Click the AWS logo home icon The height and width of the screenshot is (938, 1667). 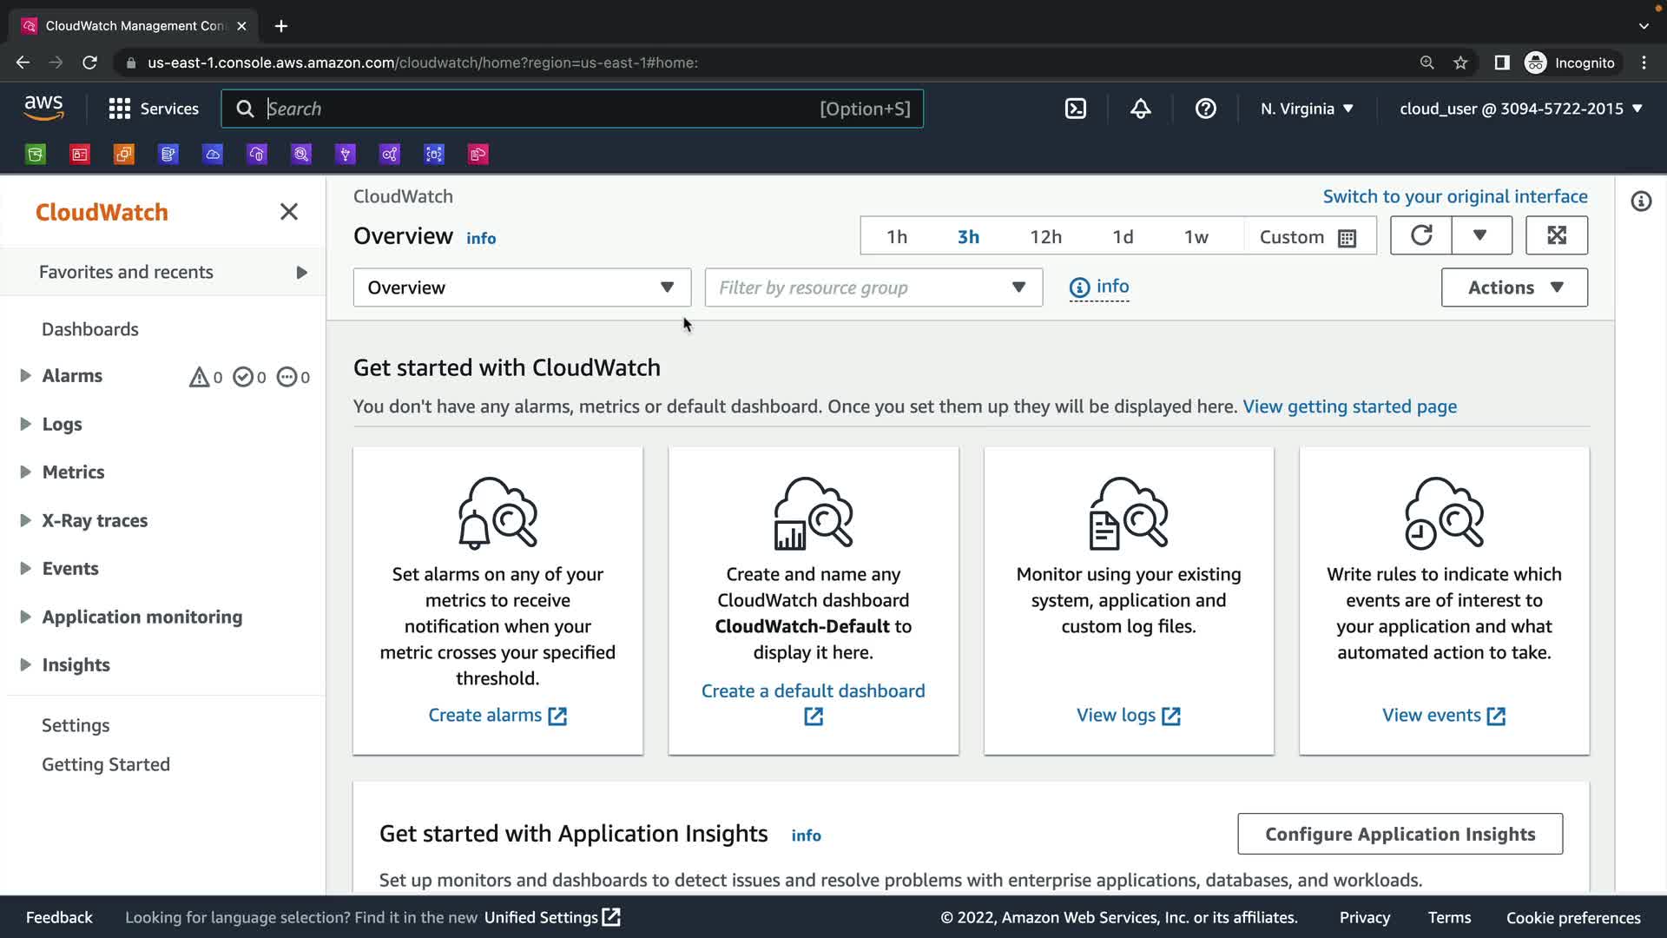[x=43, y=109]
